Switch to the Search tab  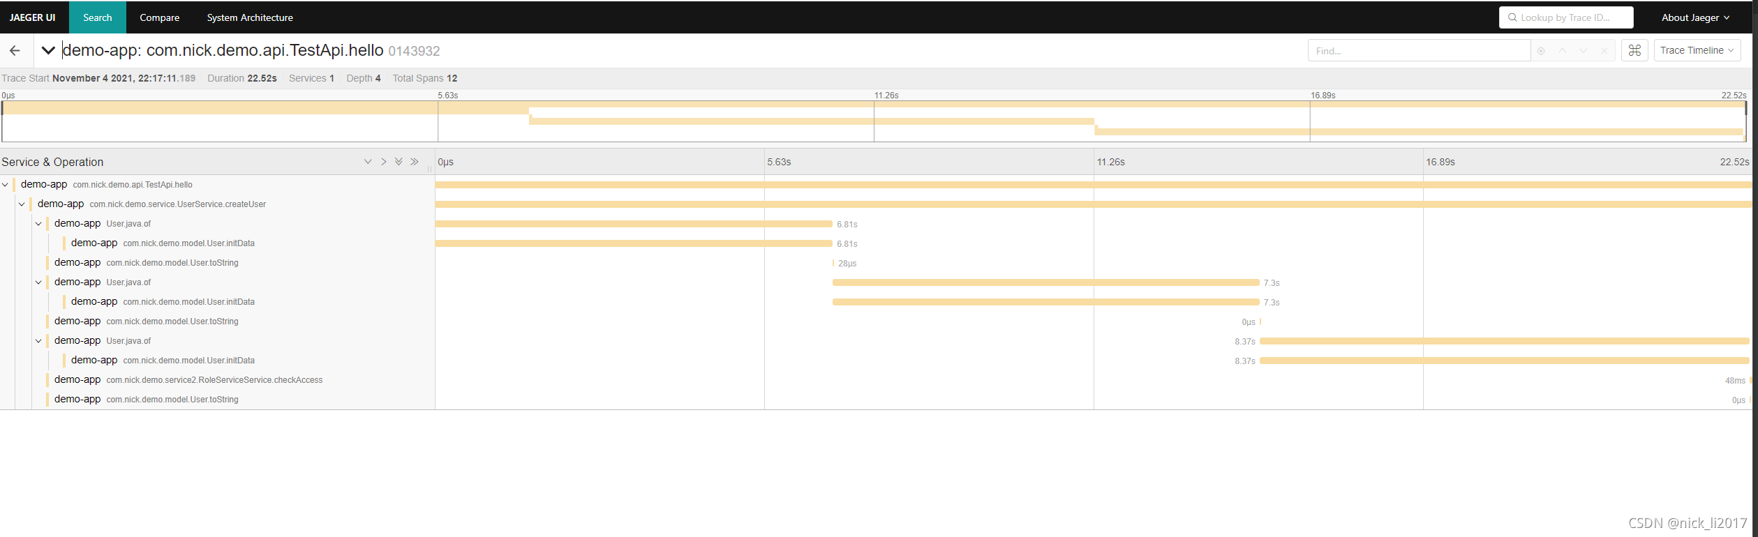coord(98,17)
